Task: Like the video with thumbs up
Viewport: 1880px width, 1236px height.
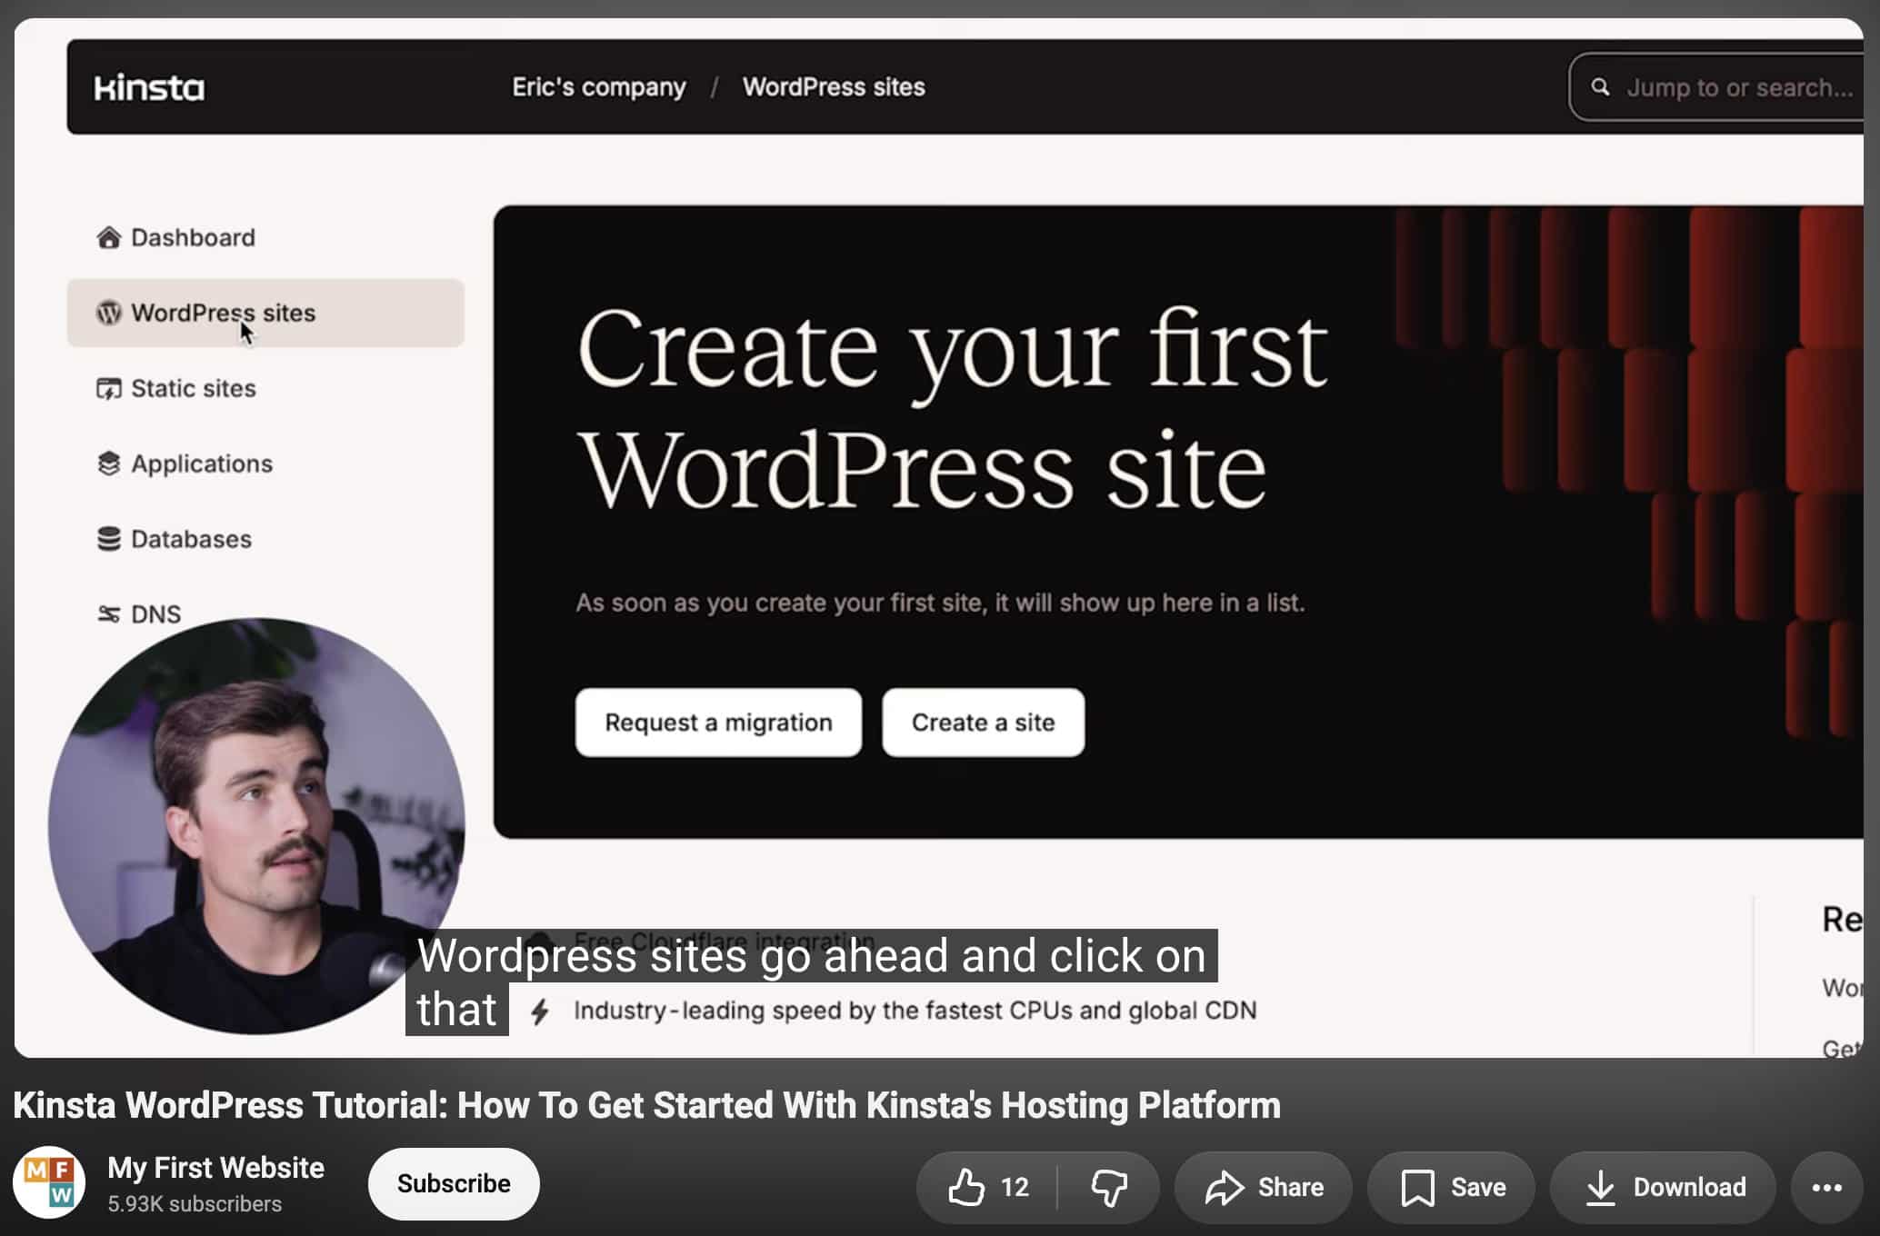Action: pyautogui.click(x=987, y=1188)
